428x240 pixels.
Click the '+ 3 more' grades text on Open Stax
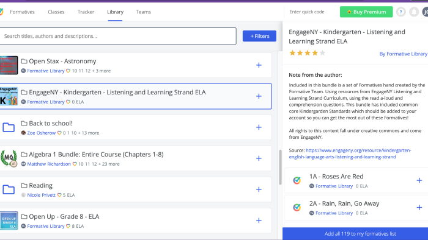[101, 71]
